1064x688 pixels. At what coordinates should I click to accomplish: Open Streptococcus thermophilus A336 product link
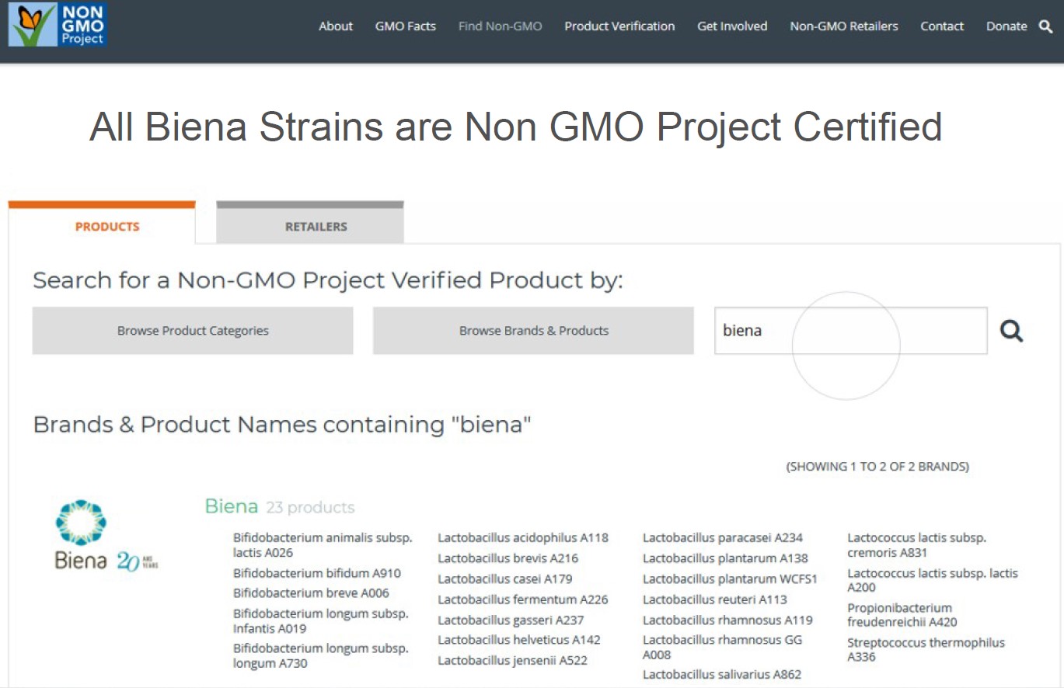point(926,649)
